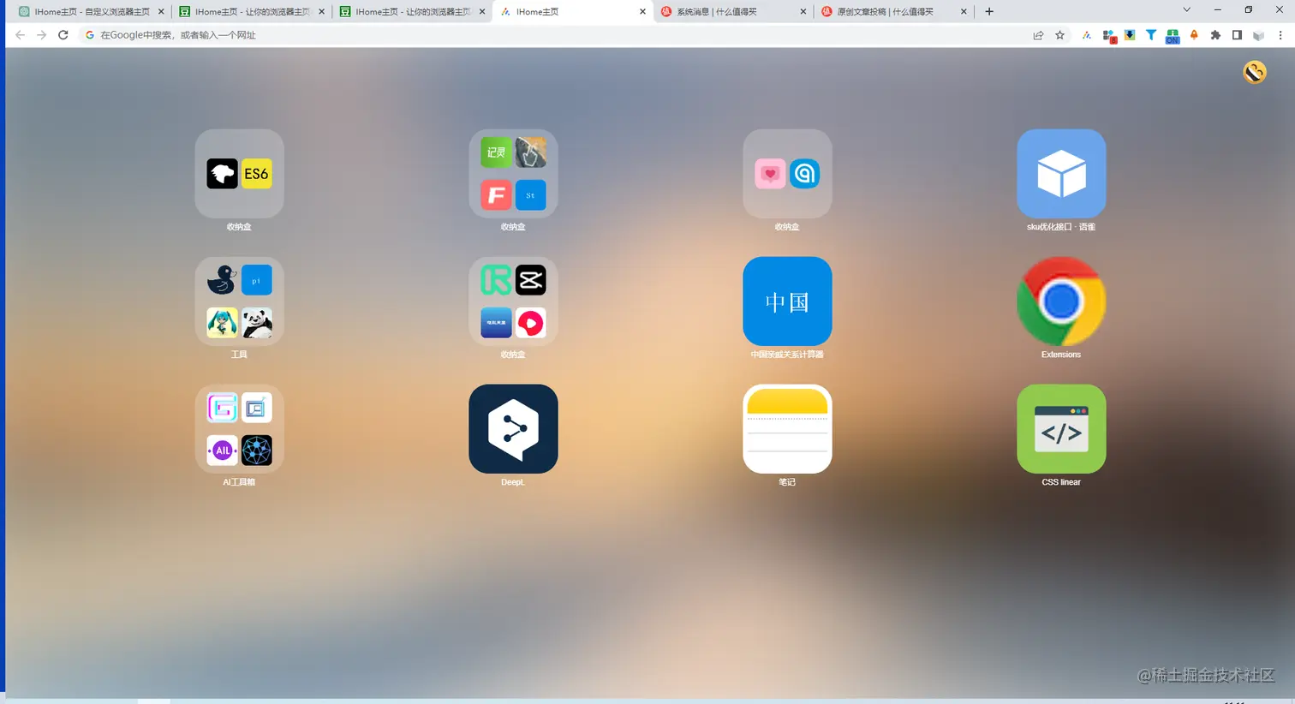Click the rocket extension icon in the toolbar
This screenshot has height=704, width=1295.
[x=1194, y=35]
